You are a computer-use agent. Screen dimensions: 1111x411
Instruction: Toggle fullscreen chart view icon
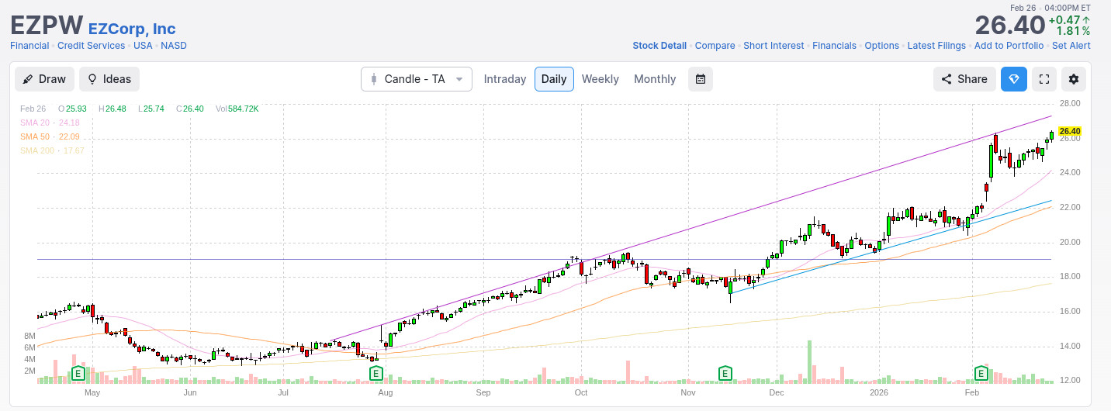[x=1044, y=79]
